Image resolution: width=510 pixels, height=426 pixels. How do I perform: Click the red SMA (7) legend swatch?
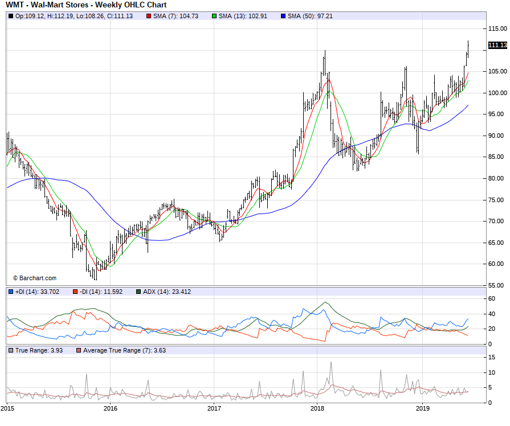point(149,16)
